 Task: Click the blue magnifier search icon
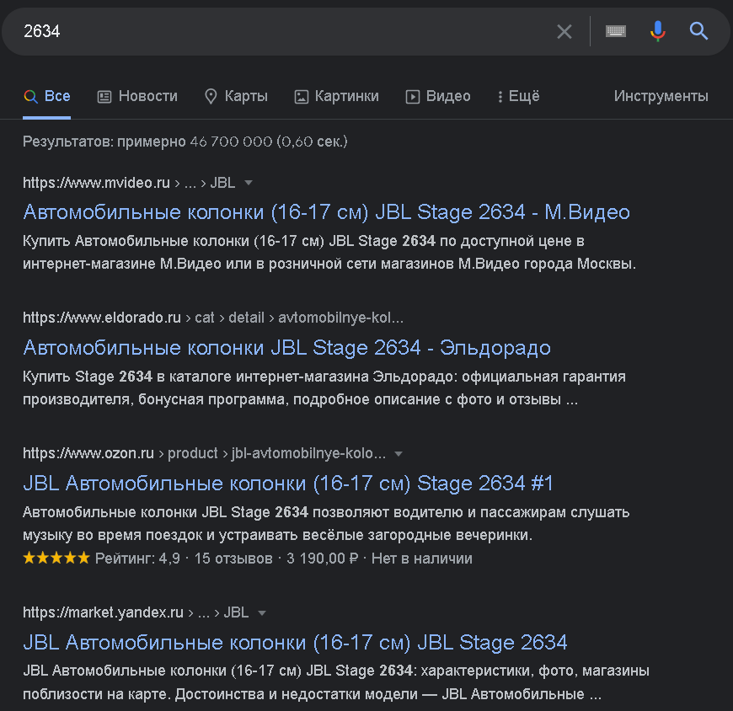[698, 31]
